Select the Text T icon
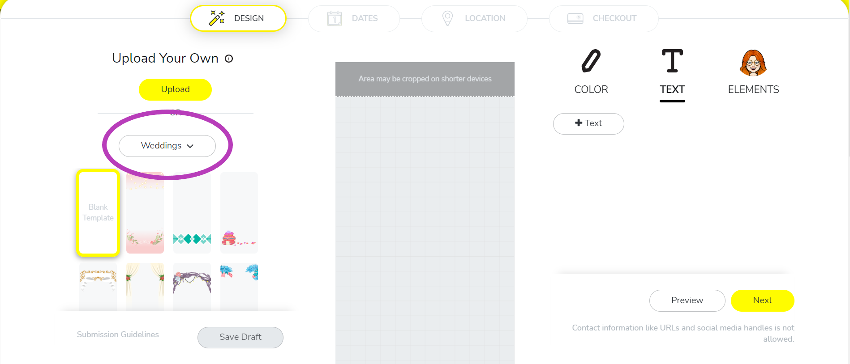Screen dimensions: 850x364 point(672,61)
